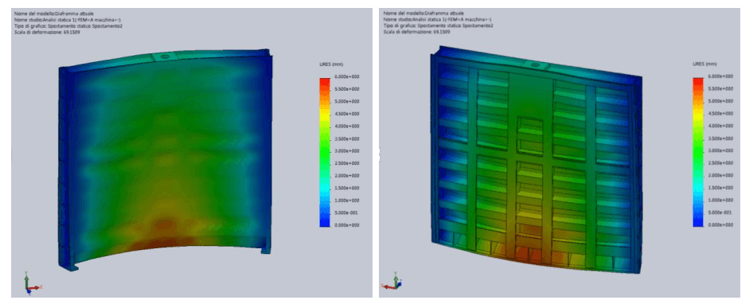Select the small central rectangular recess on right model
Viewport: 753px width, 304px height.
point(529,136)
